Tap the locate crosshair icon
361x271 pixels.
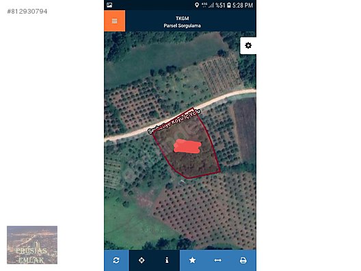(x=142, y=261)
